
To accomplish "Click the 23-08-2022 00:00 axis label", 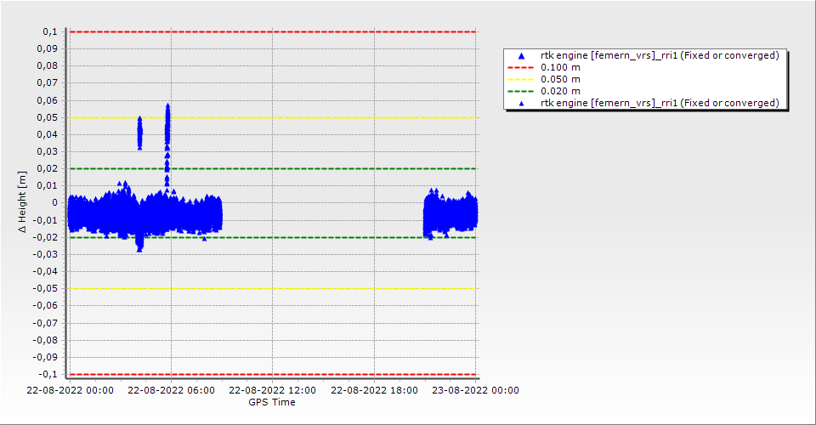I will 474,391.
